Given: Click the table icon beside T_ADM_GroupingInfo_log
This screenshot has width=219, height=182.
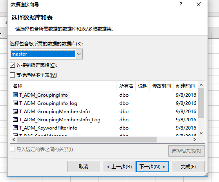Looking at the screenshot, I should tap(15, 103).
